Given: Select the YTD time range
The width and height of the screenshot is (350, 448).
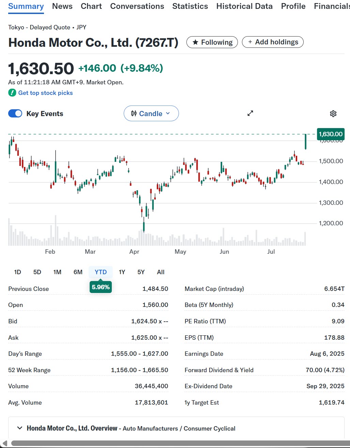Looking at the screenshot, I should [101, 272].
